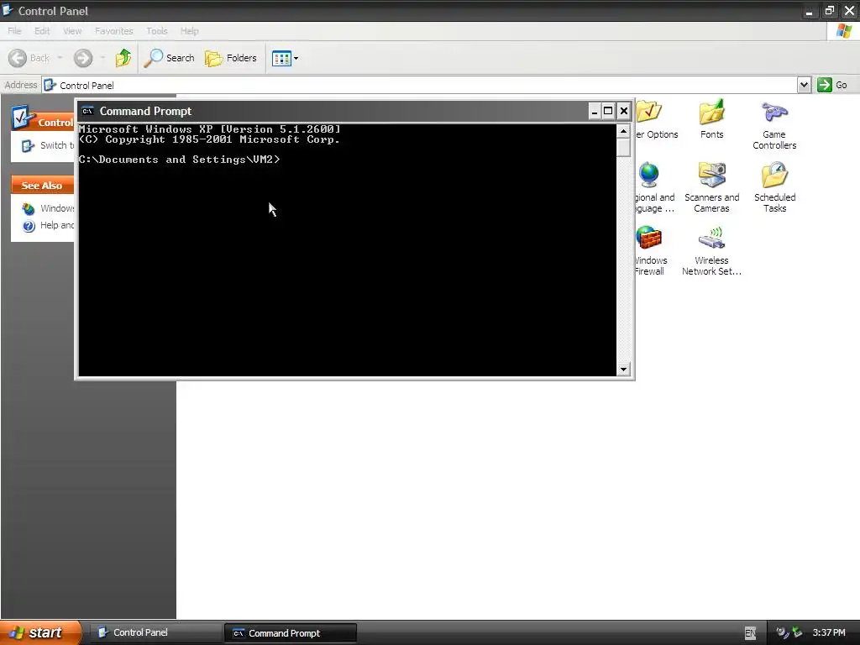Click inside the Command Prompt console area
Screen dimensions: 860x645
(347, 250)
